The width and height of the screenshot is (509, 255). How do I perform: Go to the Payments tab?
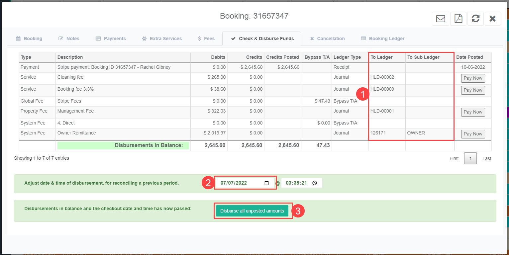[x=111, y=39]
